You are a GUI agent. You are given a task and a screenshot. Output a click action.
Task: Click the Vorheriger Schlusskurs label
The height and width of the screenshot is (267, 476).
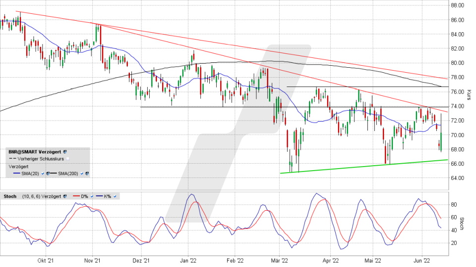pyautogui.click(x=41, y=159)
